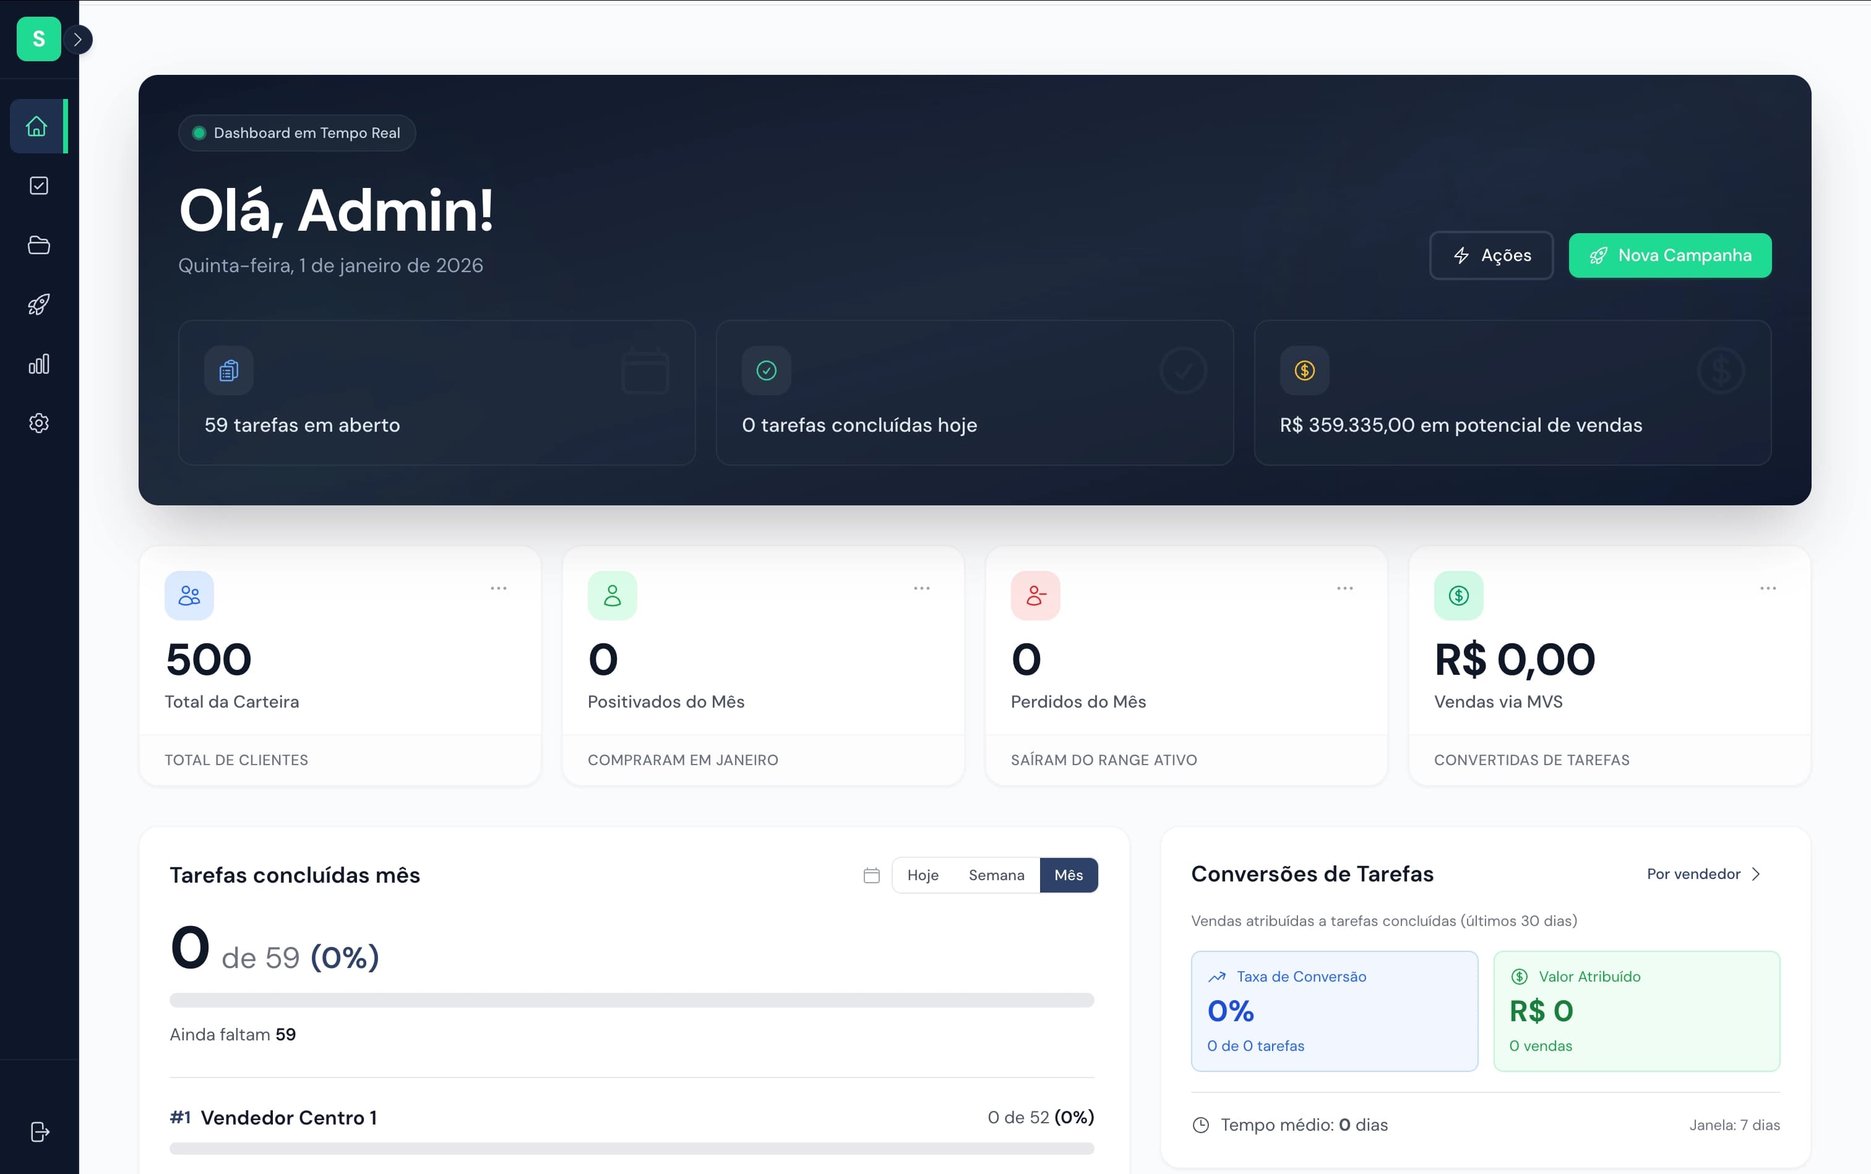Image resolution: width=1871 pixels, height=1174 pixels.
Task: Select the Mês filter toggle
Action: tap(1069, 874)
